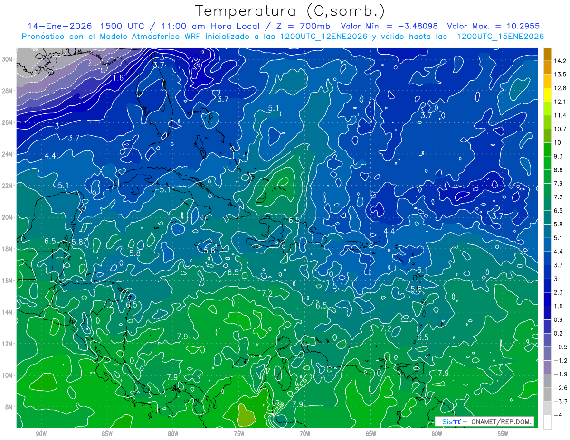
Task: Click the 26N latitude axis label
Action: [8, 122]
